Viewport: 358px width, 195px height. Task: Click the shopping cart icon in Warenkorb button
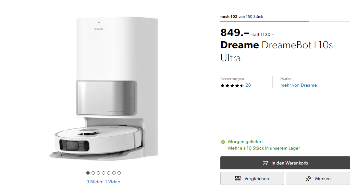click(x=265, y=163)
